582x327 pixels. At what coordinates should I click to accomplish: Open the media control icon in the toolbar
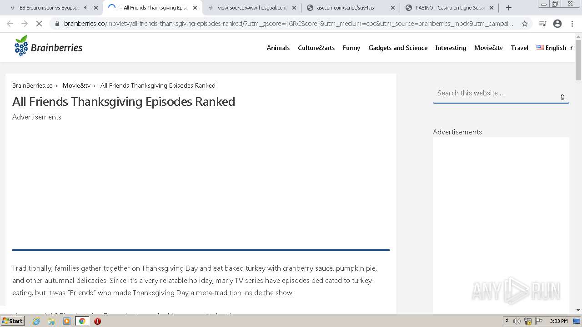pos(542,24)
